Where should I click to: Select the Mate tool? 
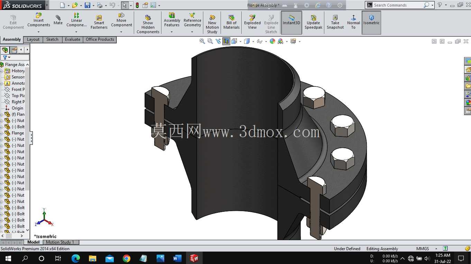coord(58,20)
